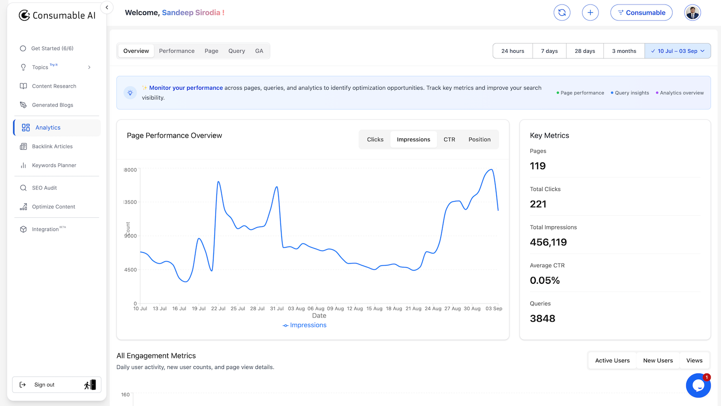Open Content Research from the sidebar
The height and width of the screenshot is (406, 721).
[x=54, y=86]
